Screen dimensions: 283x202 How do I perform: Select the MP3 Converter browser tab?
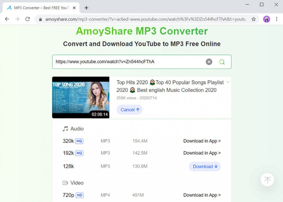click(x=41, y=8)
